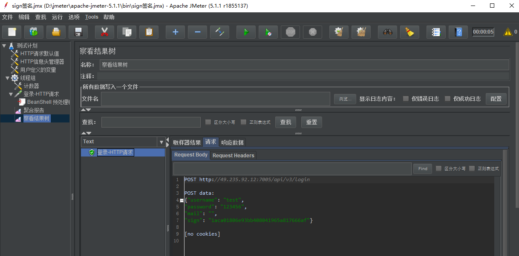
Task: Clear results with broom gear icon
Action: pos(339,32)
